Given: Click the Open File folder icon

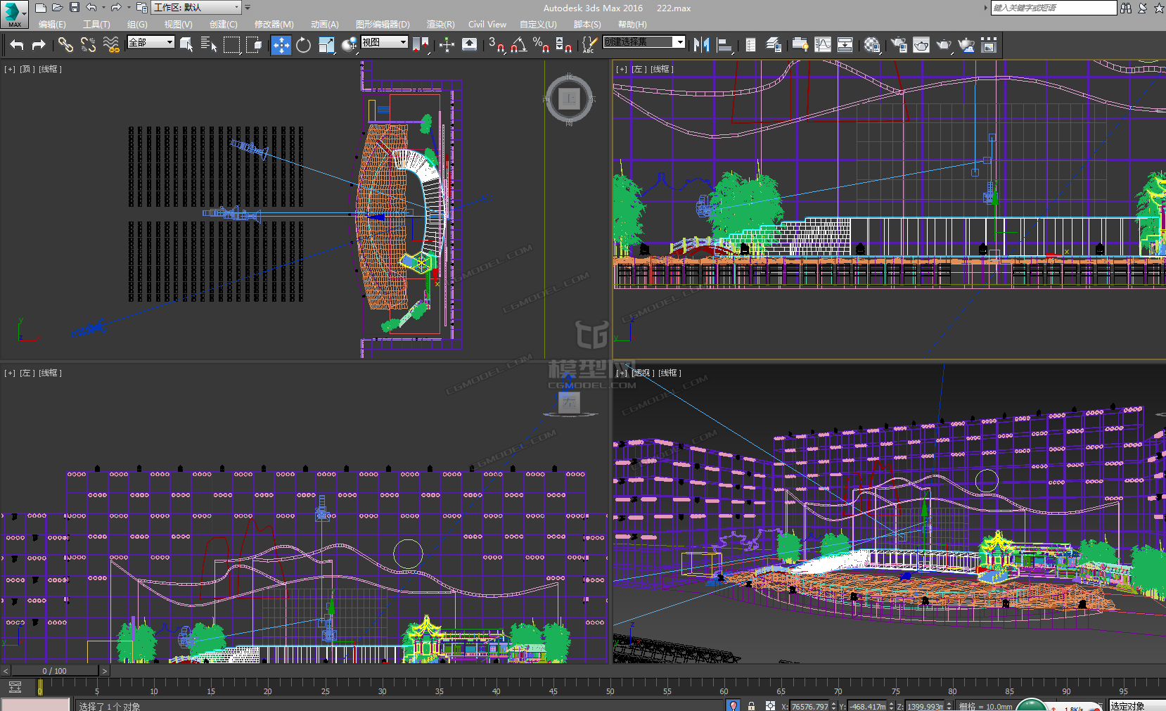Looking at the screenshot, I should pyautogui.click(x=58, y=8).
